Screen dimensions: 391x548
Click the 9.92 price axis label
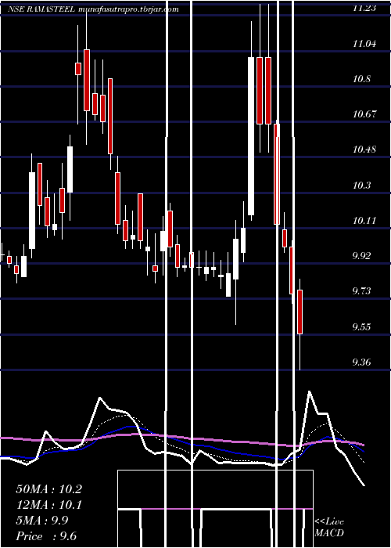[362, 256]
